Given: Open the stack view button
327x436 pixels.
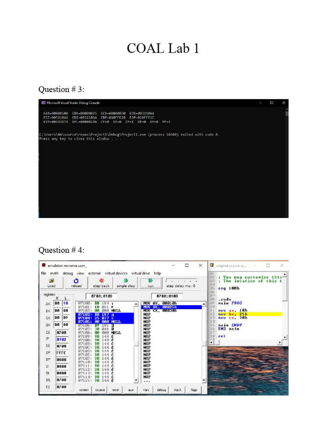Looking at the screenshot, I should point(178,390).
